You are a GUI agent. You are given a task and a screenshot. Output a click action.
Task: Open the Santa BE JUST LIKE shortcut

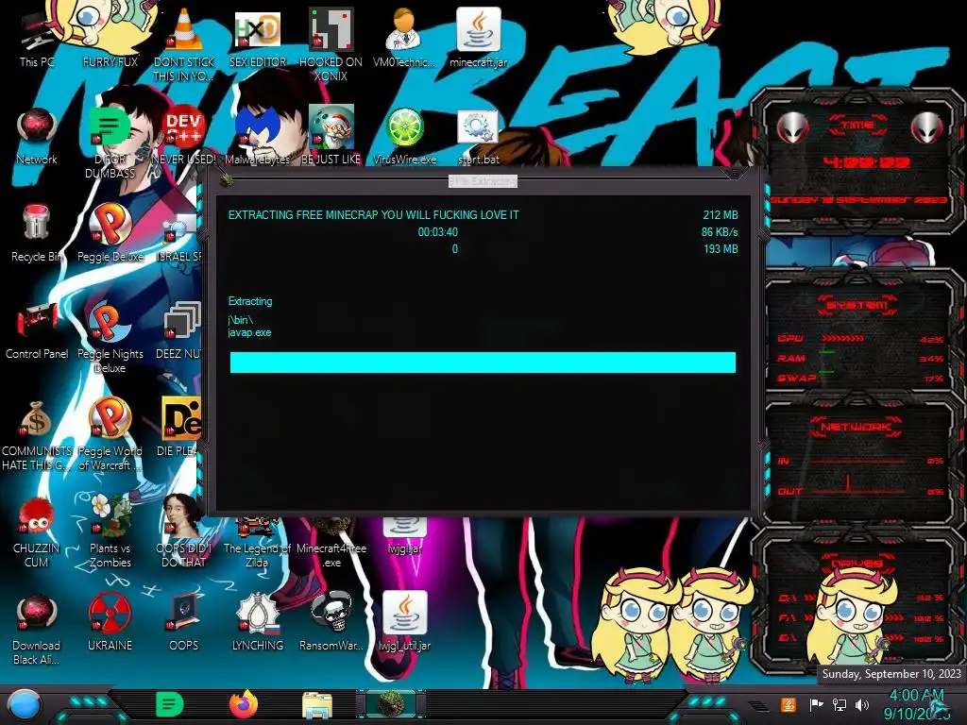click(331, 136)
